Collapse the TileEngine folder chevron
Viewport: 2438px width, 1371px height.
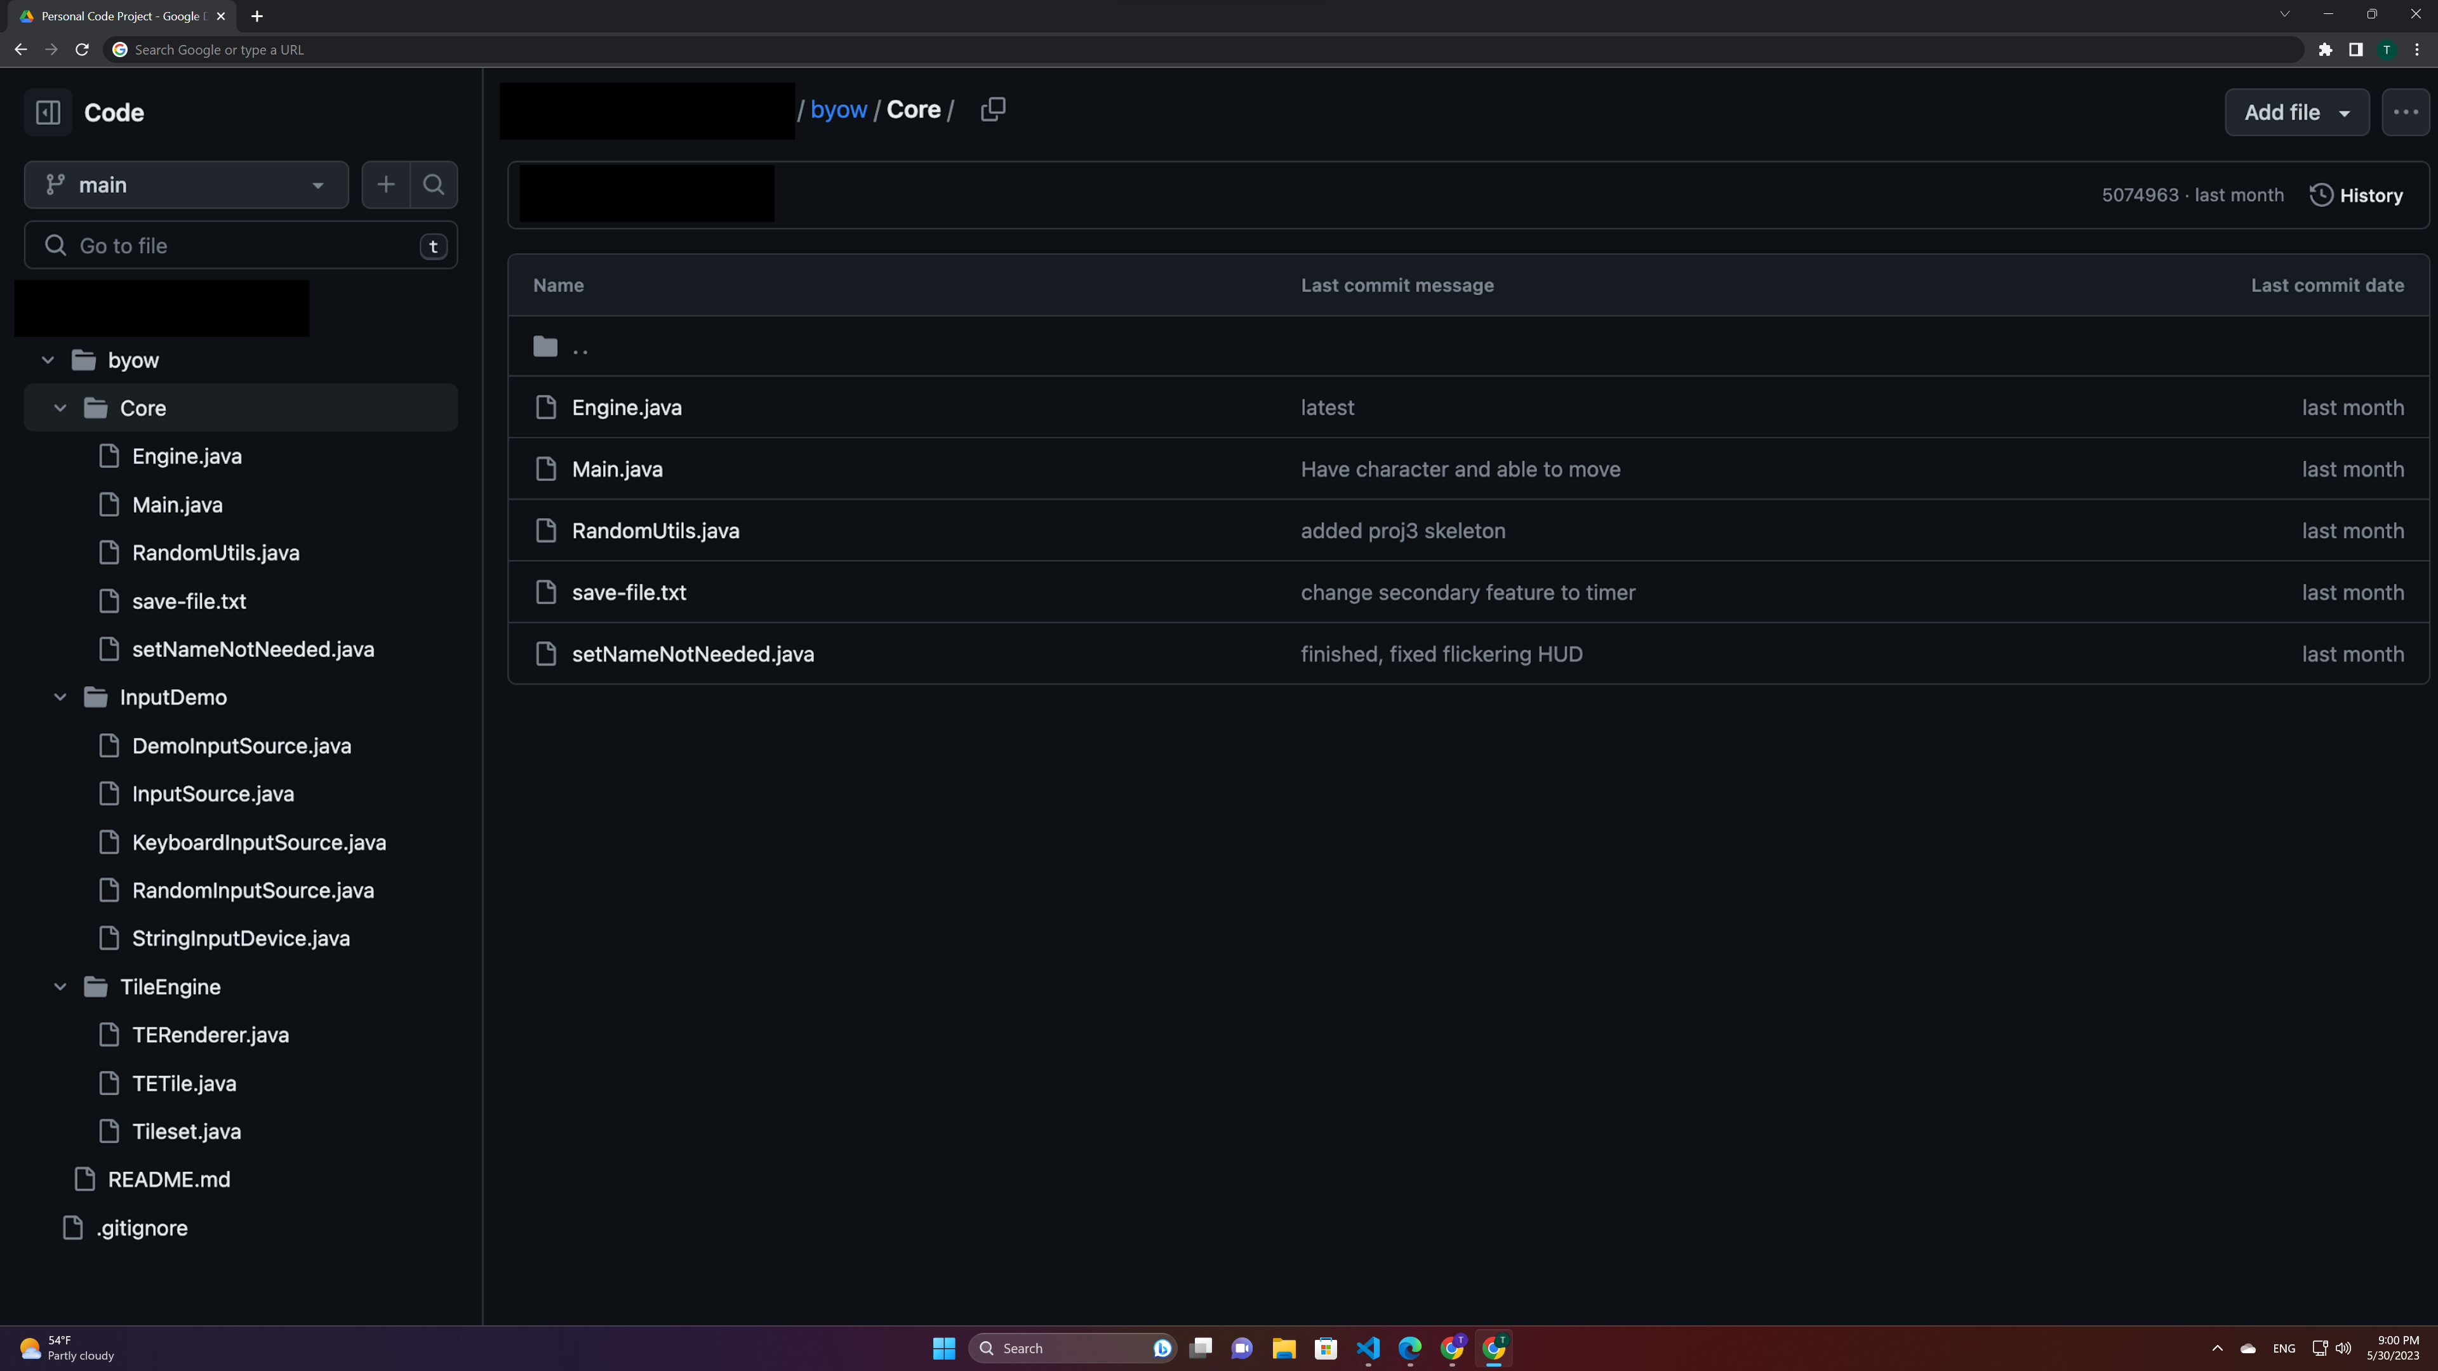point(60,987)
